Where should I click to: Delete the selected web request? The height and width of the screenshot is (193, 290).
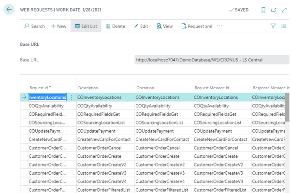pyautogui.click(x=115, y=26)
